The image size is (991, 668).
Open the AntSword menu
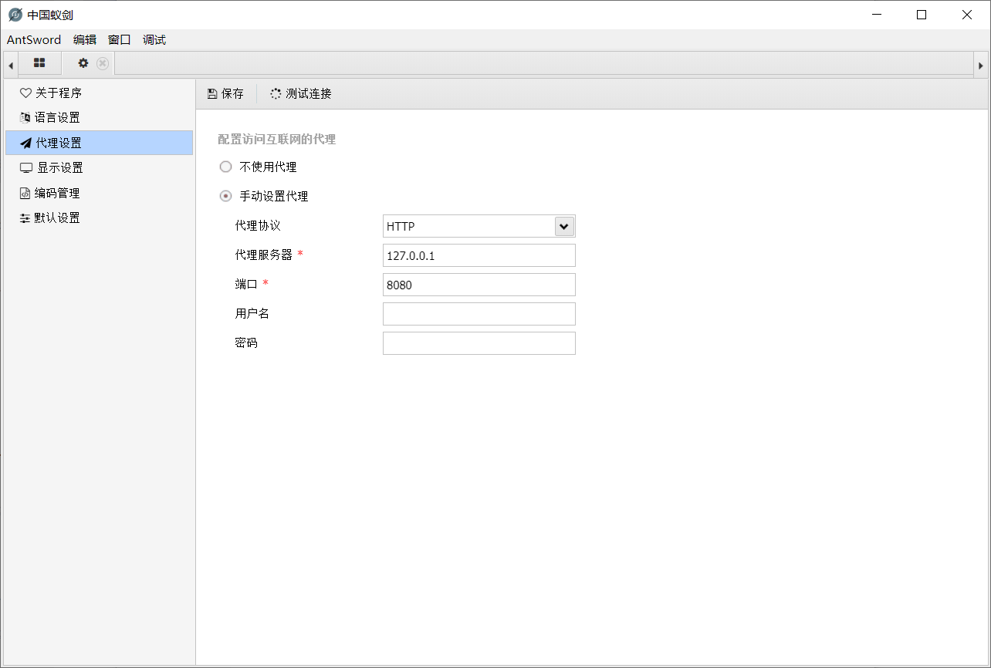(34, 40)
